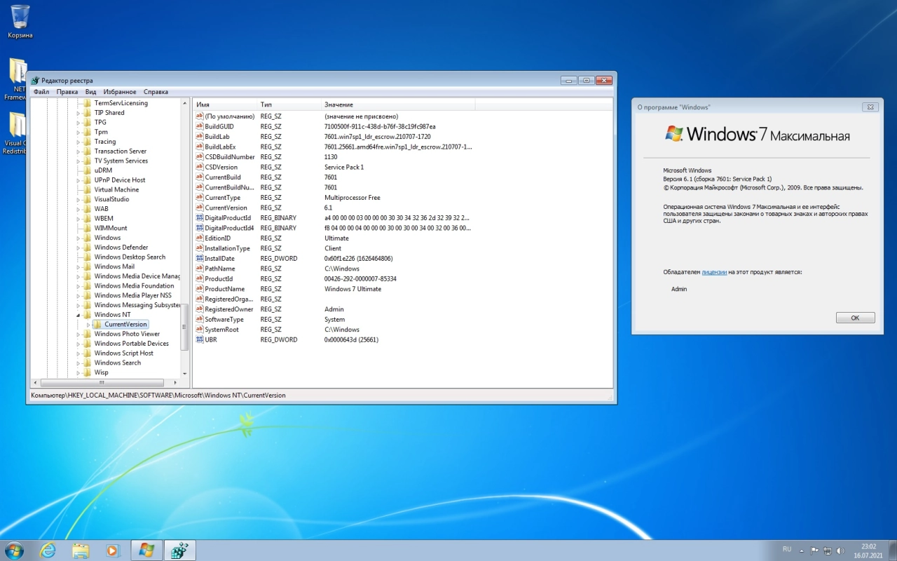Sort values by the Имя column header

(226, 104)
